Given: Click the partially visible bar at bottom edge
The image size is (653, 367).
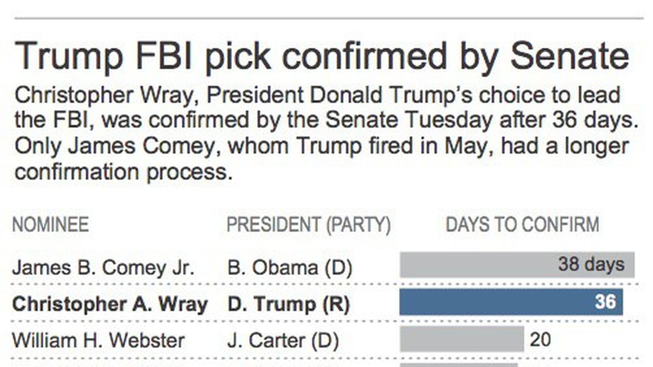Looking at the screenshot, I should [x=459, y=365].
